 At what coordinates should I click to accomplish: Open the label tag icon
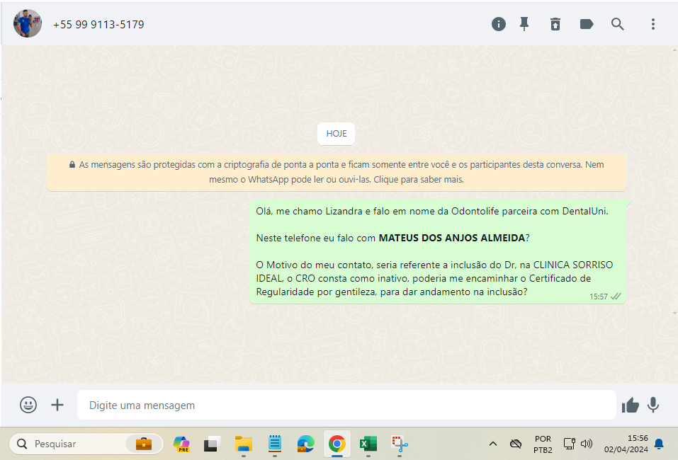click(x=587, y=24)
